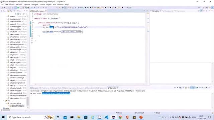Open Visual Studio Code from taskbar
This screenshot has height=120, width=214.
click(106, 117)
